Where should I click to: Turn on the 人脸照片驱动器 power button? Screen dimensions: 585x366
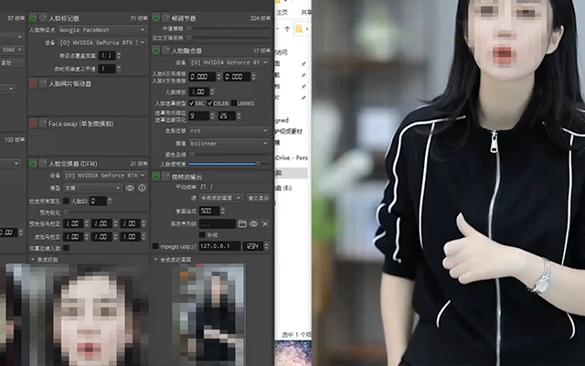(34, 83)
